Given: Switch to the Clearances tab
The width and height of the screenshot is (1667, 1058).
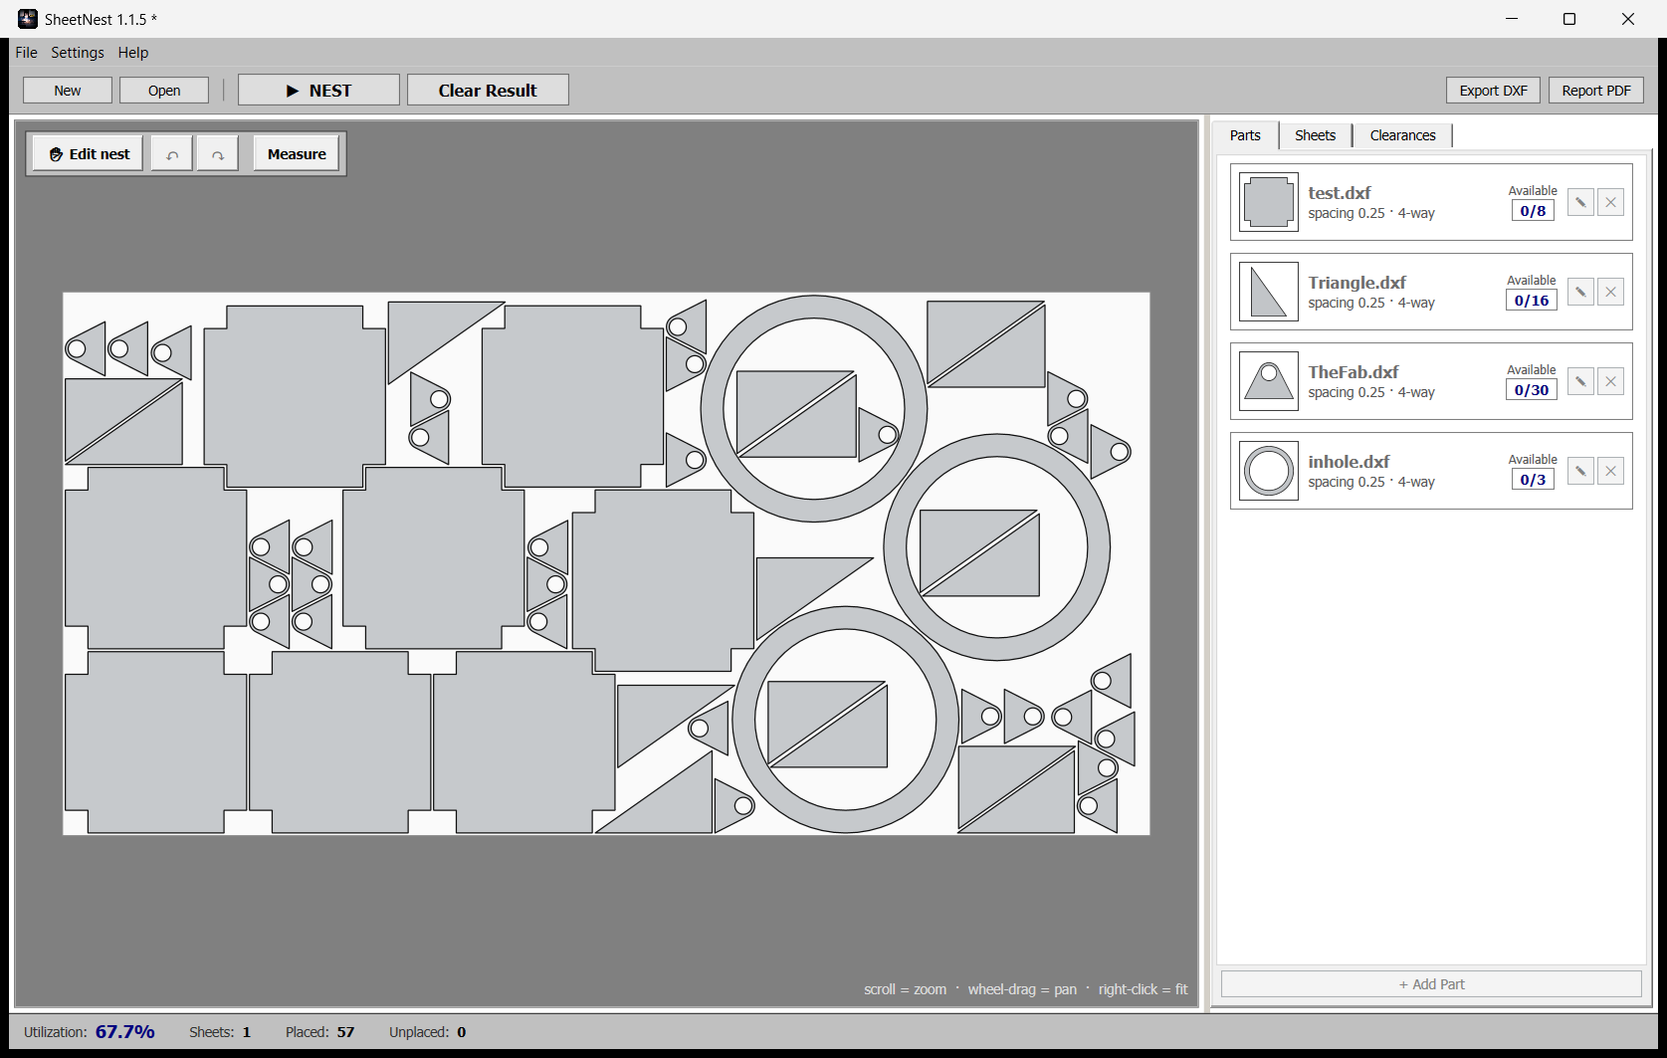Looking at the screenshot, I should [1402, 135].
